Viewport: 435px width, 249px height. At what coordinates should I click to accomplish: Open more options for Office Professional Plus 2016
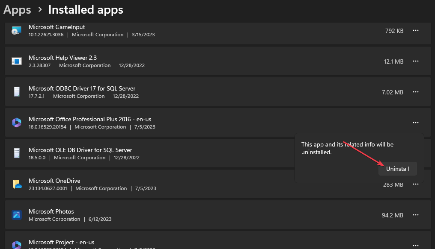point(416,123)
